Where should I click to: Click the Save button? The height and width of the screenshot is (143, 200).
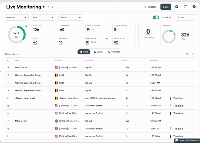coord(166,7)
